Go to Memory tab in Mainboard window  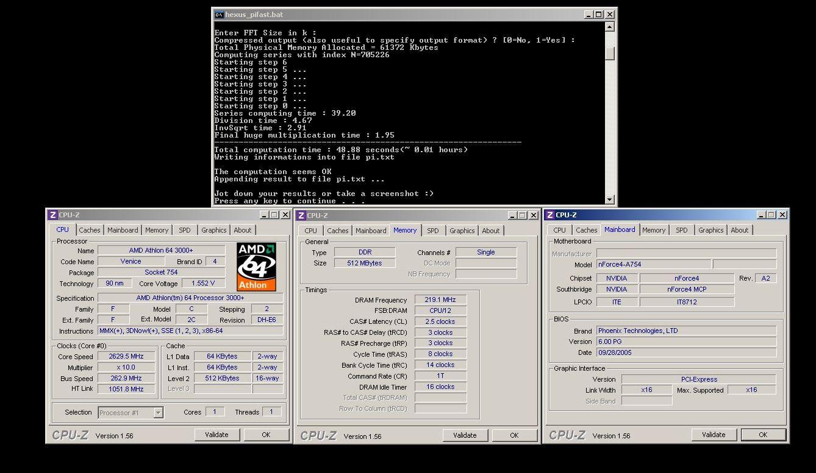[x=654, y=230]
